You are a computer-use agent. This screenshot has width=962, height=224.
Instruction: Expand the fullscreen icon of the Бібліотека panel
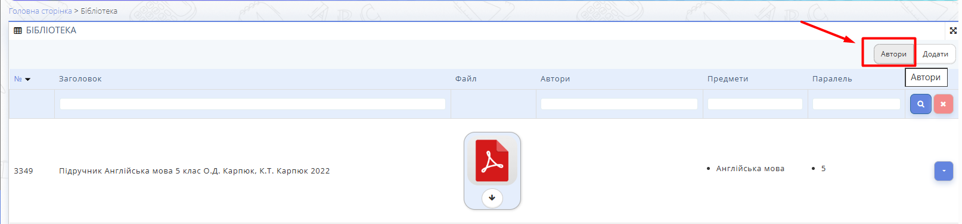coord(953,30)
